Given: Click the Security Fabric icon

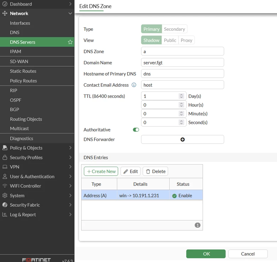Looking at the screenshot, I should pyautogui.click(x=5, y=205).
